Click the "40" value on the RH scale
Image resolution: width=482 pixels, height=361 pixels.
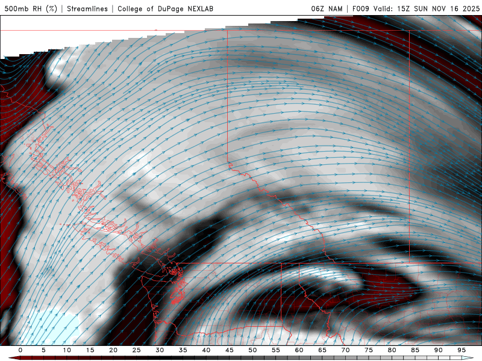pyautogui.click(x=206, y=350)
